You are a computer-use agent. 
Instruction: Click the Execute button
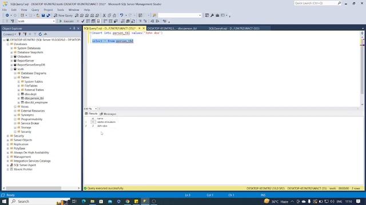coord(66,21)
